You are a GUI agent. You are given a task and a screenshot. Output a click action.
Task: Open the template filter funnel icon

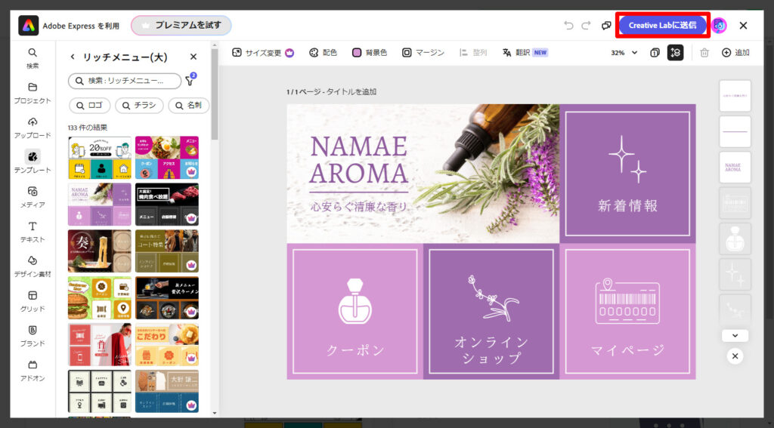190,81
